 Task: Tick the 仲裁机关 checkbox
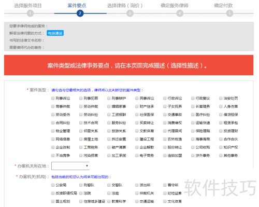click(137, 193)
